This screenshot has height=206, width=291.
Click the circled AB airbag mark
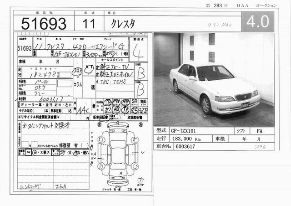[116, 109]
